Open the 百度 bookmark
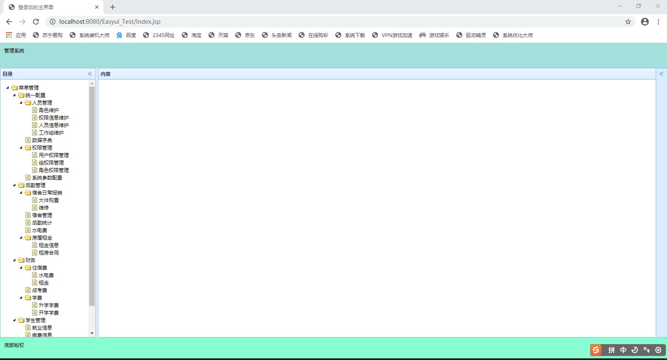 tap(126, 35)
